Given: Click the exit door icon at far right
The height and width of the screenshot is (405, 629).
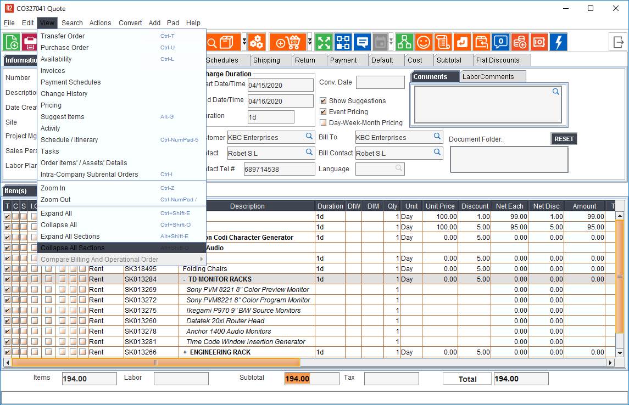Looking at the screenshot, I should 618,42.
